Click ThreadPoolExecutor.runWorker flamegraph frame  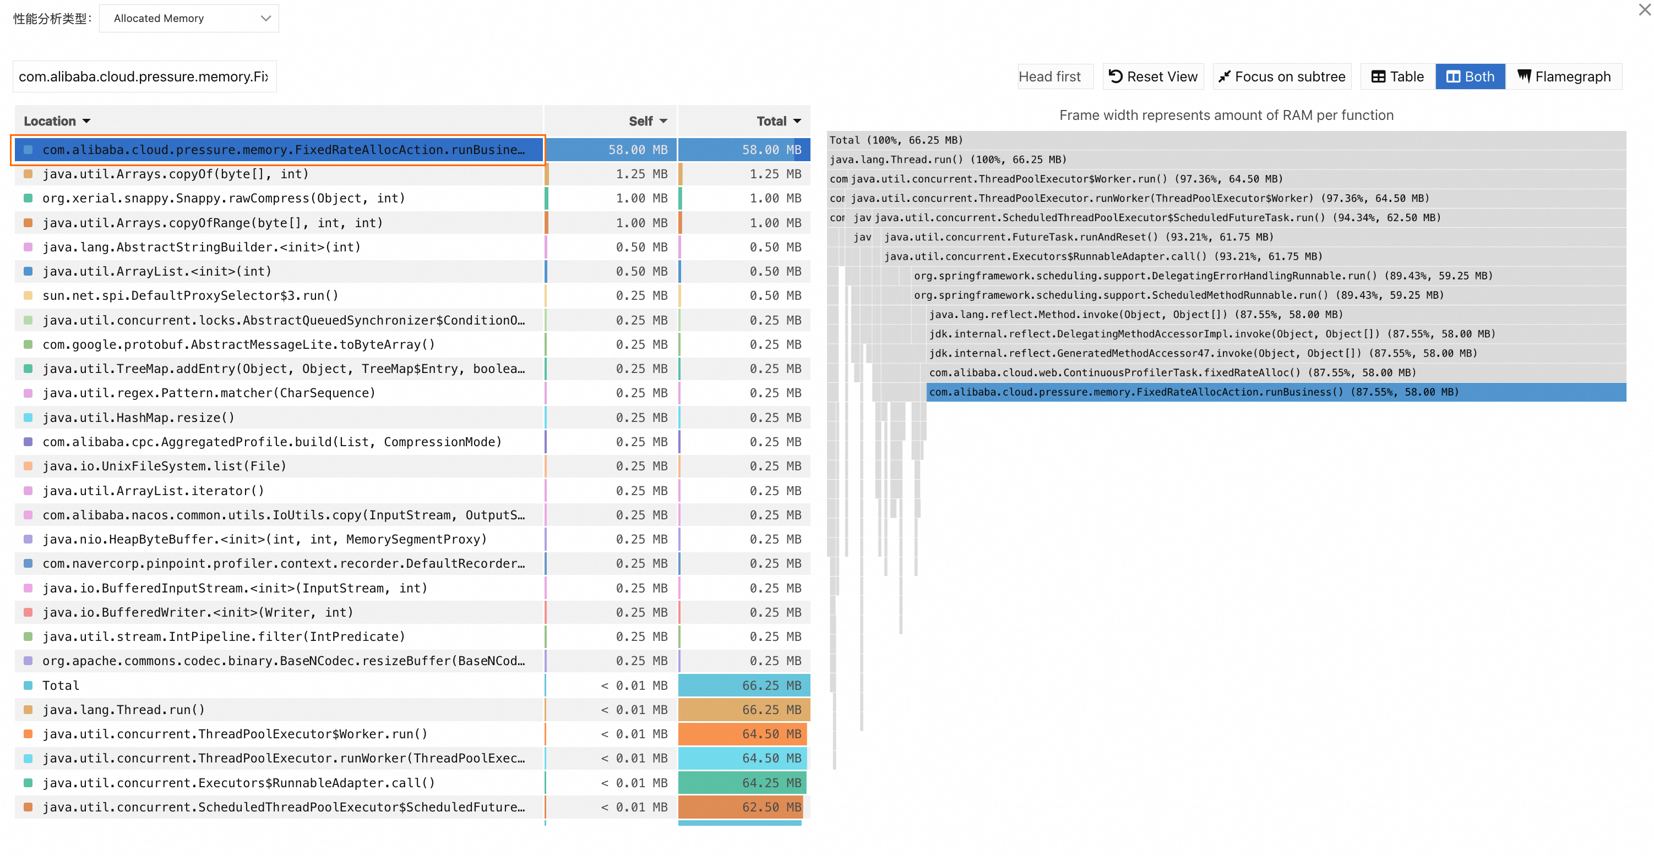(x=1237, y=198)
